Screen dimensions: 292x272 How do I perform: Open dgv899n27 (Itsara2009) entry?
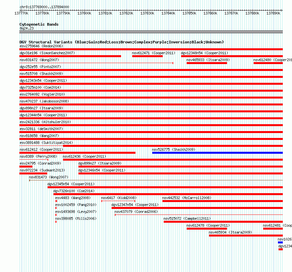tap(100, 163)
